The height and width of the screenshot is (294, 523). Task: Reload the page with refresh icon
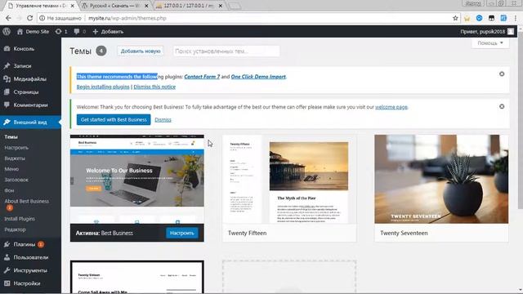(29, 18)
